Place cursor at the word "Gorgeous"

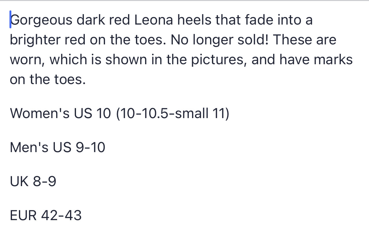(x=41, y=20)
